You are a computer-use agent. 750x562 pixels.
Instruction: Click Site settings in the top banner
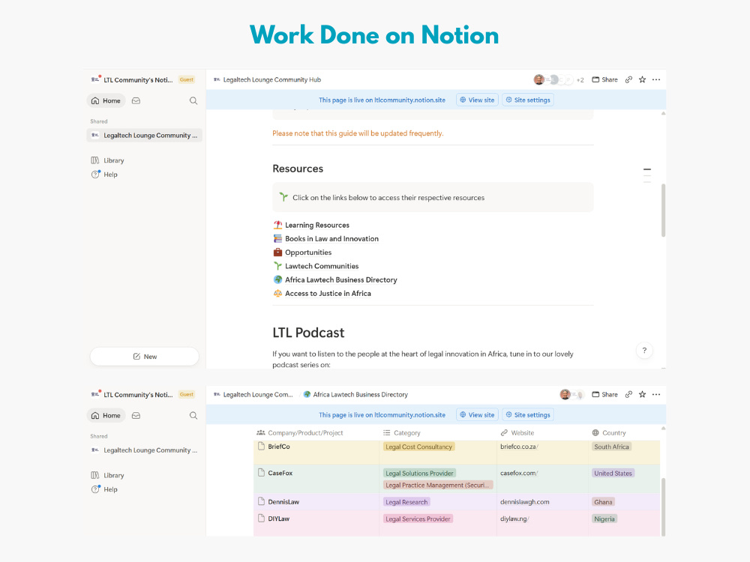(x=528, y=100)
